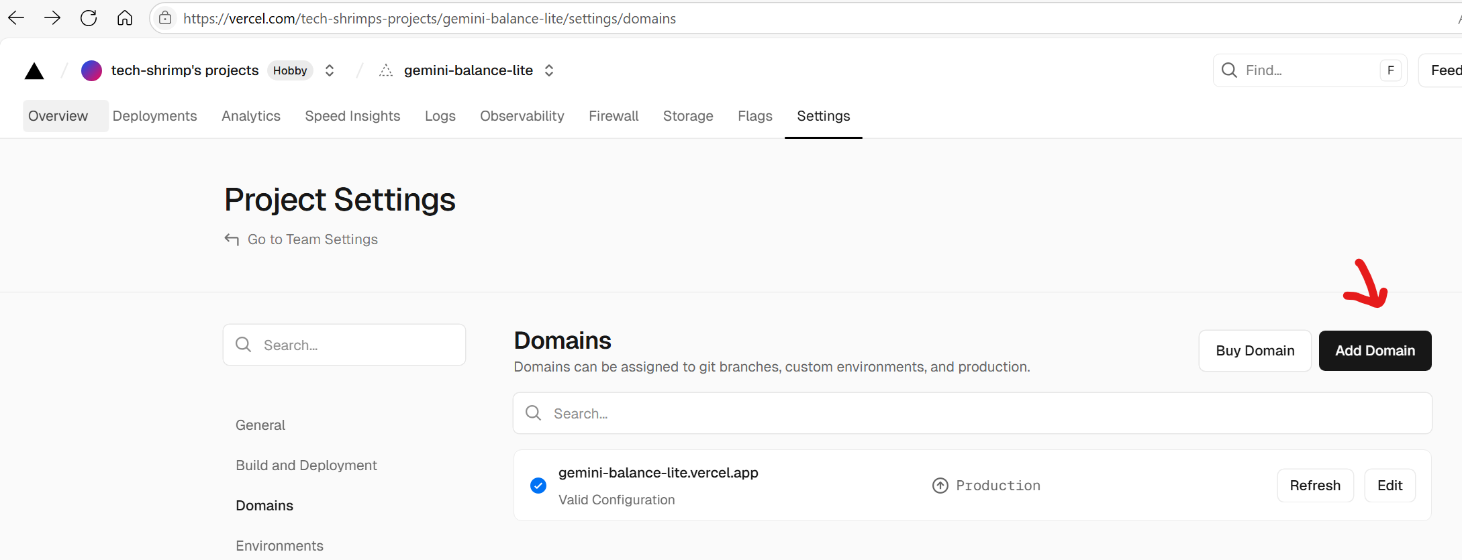Click the blue valid configuration checkmark

click(x=538, y=486)
